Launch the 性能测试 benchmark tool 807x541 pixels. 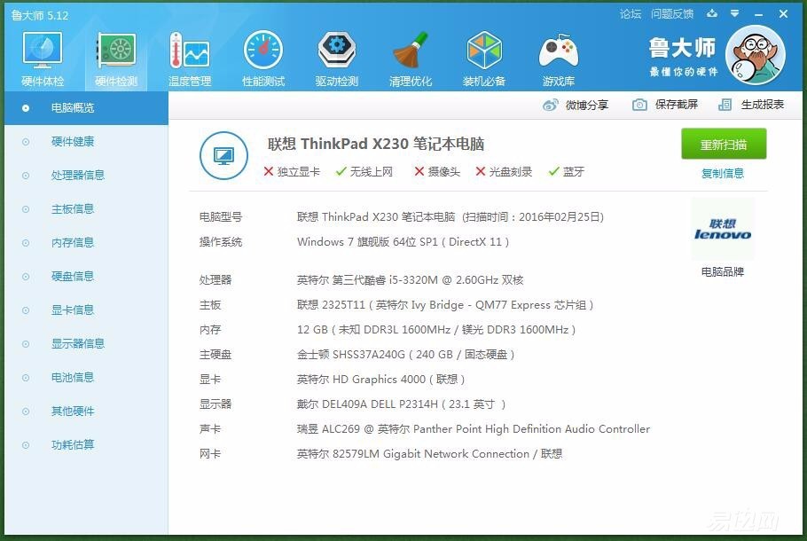pos(262,56)
